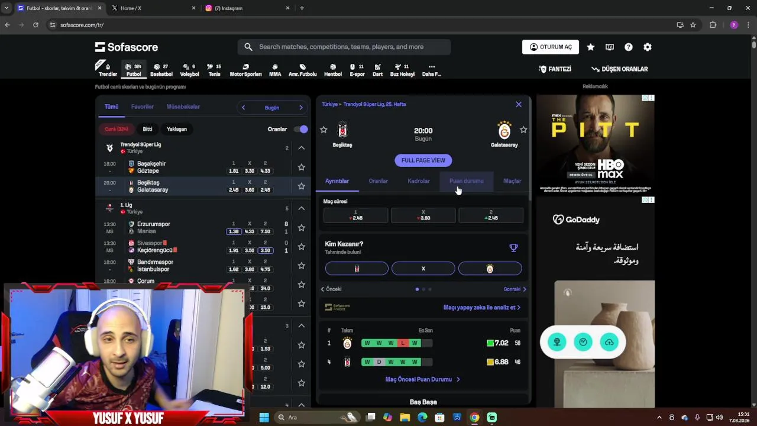This screenshot has width=757, height=426.
Task: Open the Voleybol sport category
Action: pyautogui.click(x=189, y=69)
